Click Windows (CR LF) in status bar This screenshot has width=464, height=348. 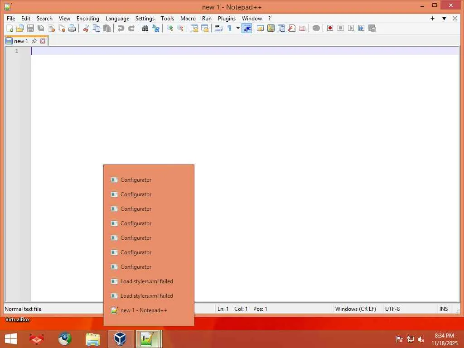[x=355, y=309]
